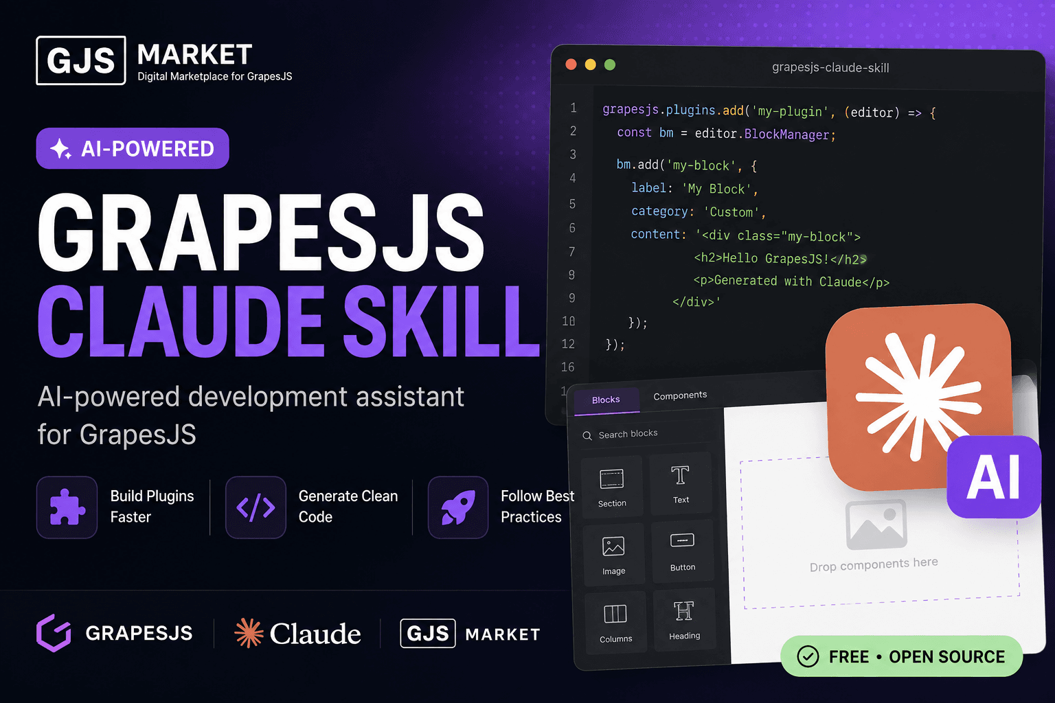Click the image placeholder icon in canvas
This screenshot has height=703, width=1055.
click(876, 524)
